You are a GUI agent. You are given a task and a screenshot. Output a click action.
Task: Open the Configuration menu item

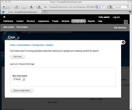pos(79,21)
